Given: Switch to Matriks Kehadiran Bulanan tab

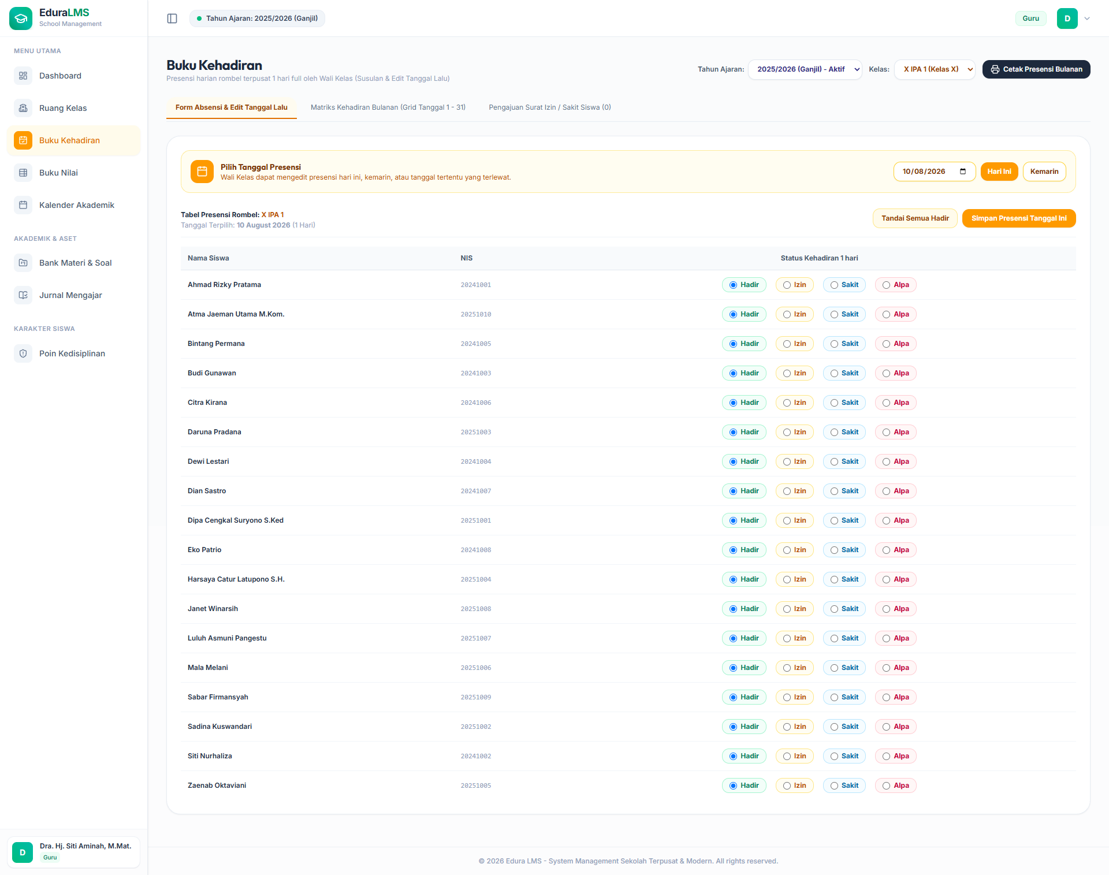Looking at the screenshot, I should pyautogui.click(x=388, y=107).
